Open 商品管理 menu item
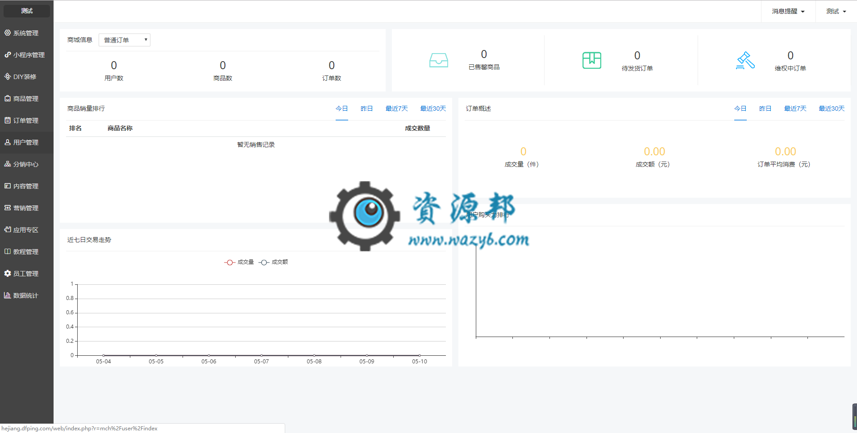 (27, 99)
